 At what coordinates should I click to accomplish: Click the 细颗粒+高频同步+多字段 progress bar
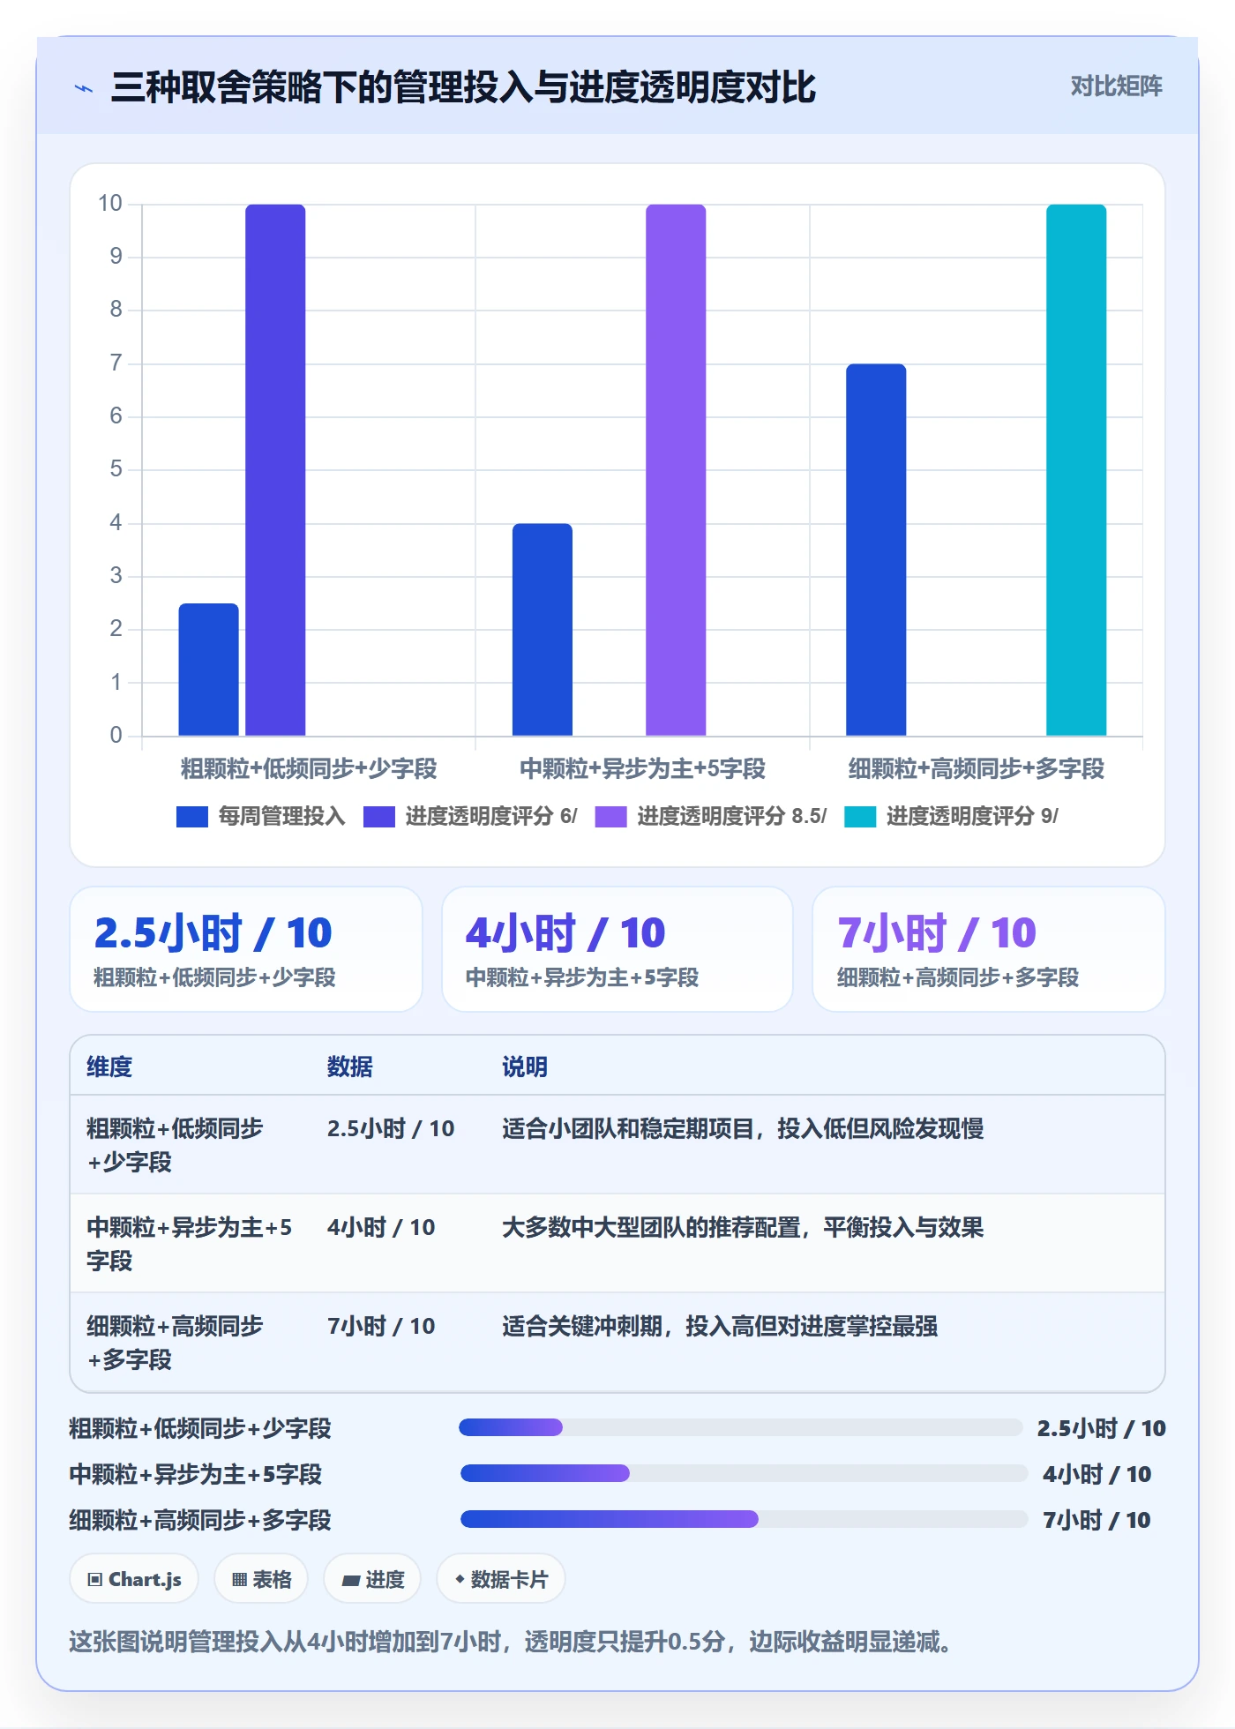click(745, 1519)
